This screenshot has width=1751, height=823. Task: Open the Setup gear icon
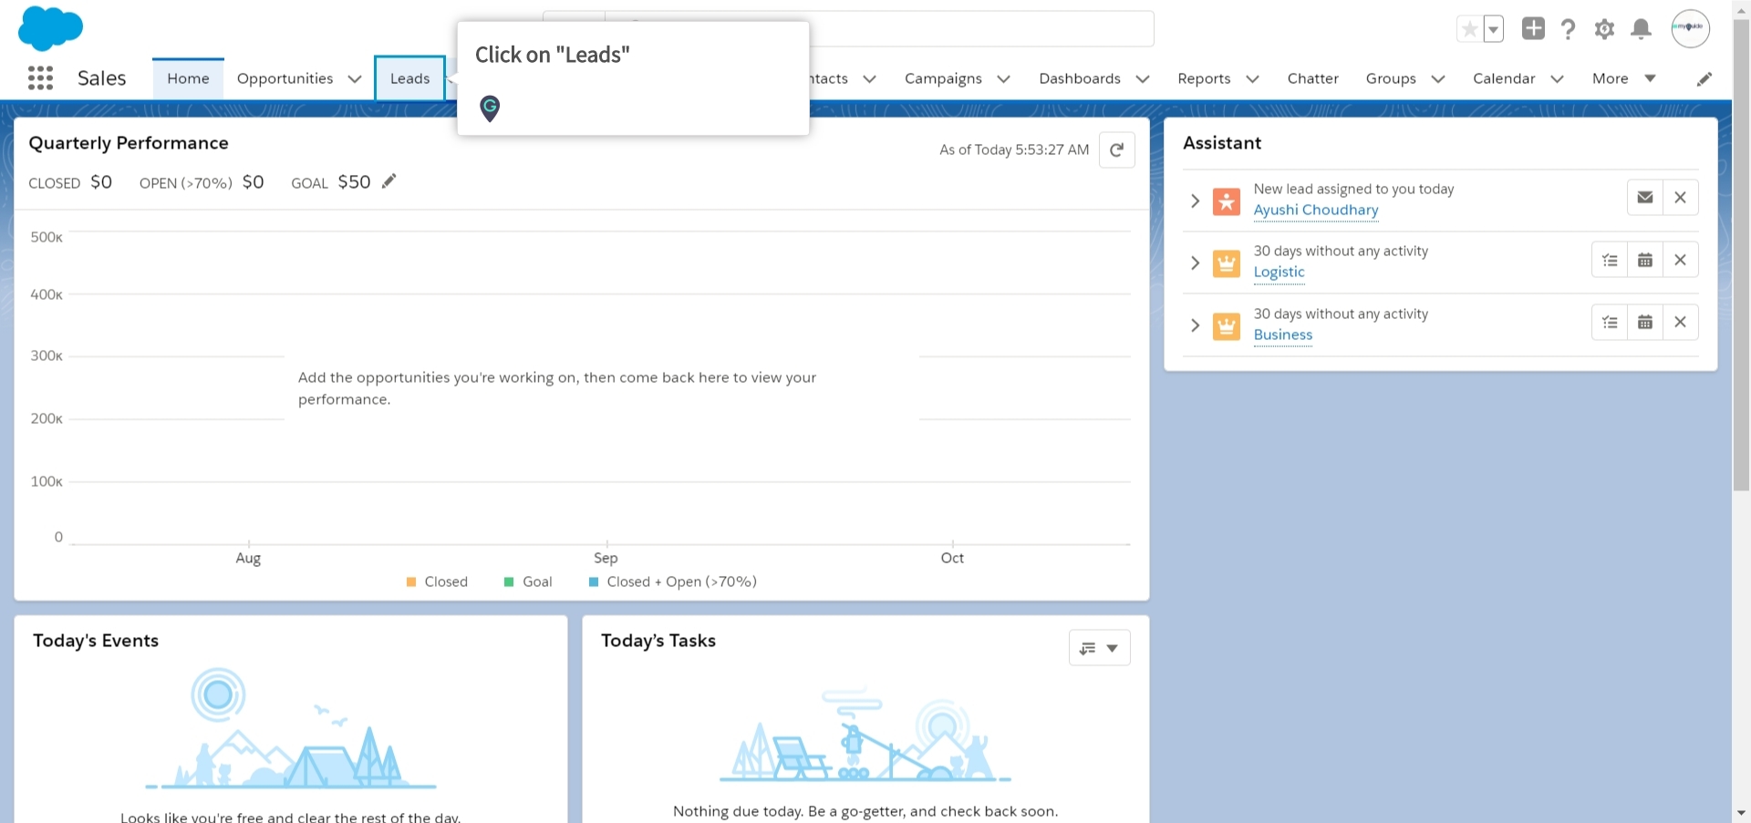1604,29
